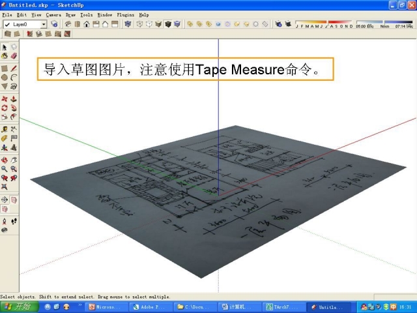Open the Edit menu

pos(22,15)
